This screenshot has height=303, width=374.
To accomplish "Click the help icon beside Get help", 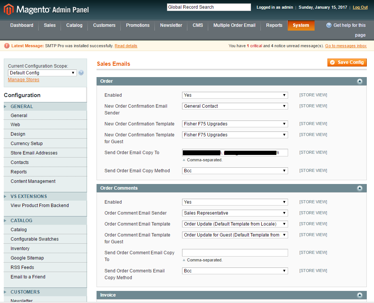I will tap(329, 25).
